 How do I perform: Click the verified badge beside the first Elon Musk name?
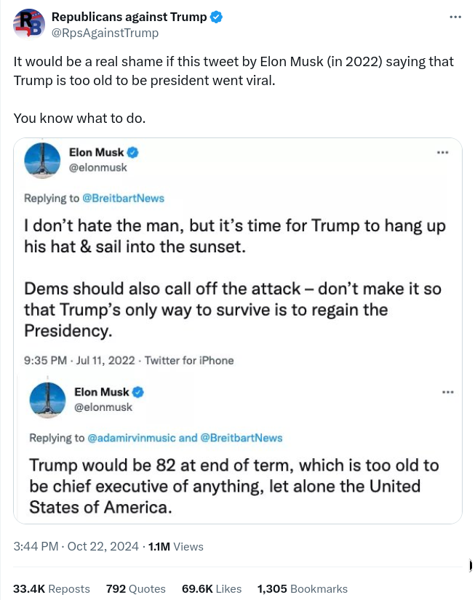(133, 153)
